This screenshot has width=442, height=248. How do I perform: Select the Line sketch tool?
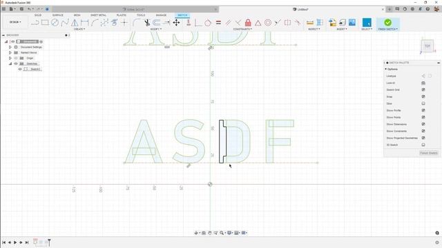pyautogui.click(x=35, y=23)
